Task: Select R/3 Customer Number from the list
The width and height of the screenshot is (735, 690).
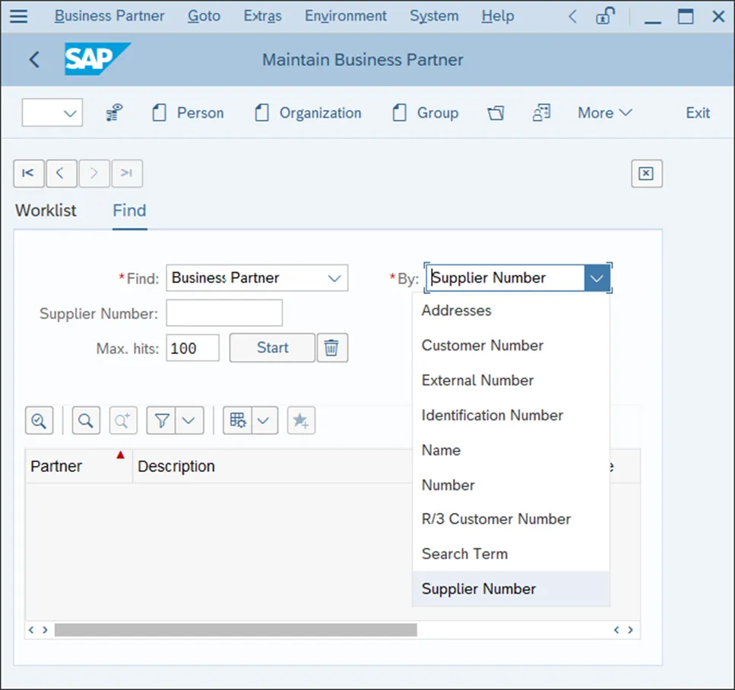Action: pyautogui.click(x=511, y=519)
